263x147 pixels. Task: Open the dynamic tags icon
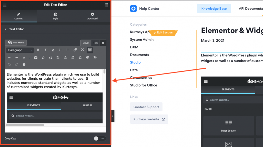coord(103,43)
